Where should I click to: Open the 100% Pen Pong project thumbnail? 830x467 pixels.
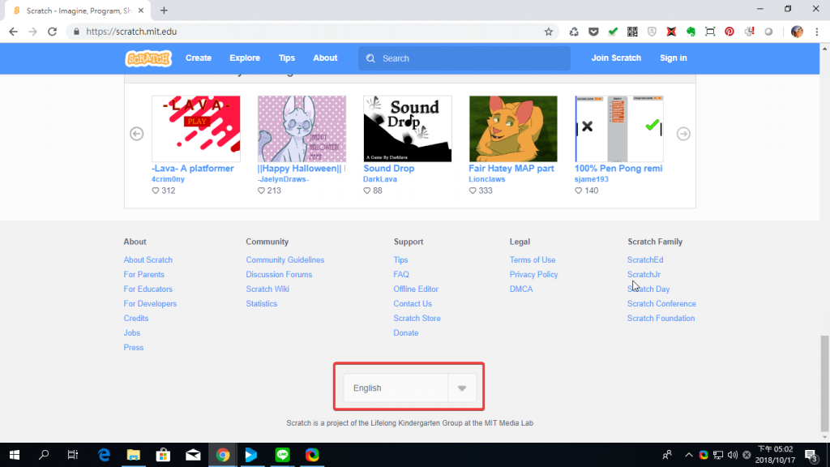[618, 129]
